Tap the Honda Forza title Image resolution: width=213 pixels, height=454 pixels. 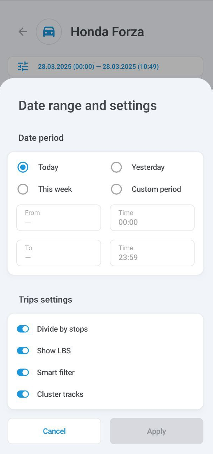pos(107,32)
